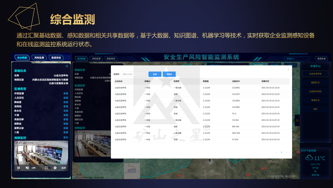The height and width of the screenshot is (188, 333).
Task: Click 查看 next to 浸润线
Action: (65, 107)
